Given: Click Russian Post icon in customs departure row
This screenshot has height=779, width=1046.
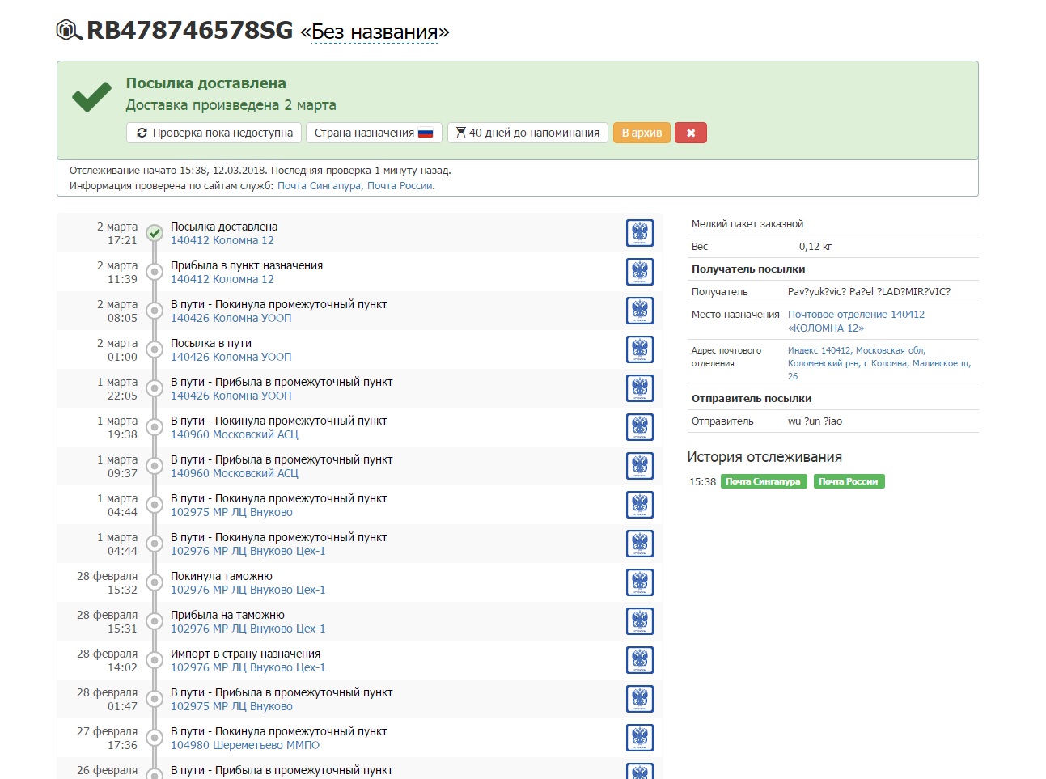Looking at the screenshot, I should [640, 582].
